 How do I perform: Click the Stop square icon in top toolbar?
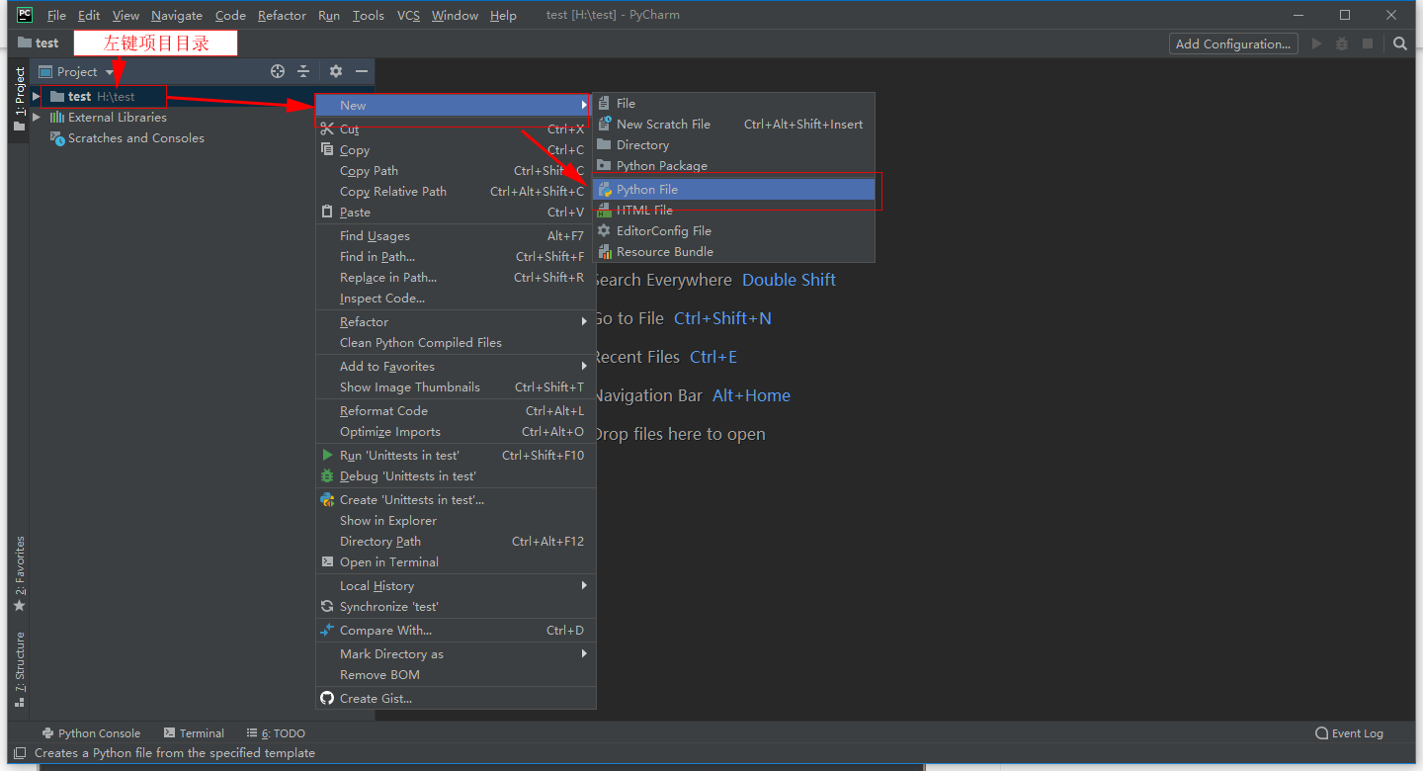(x=1368, y=43)
